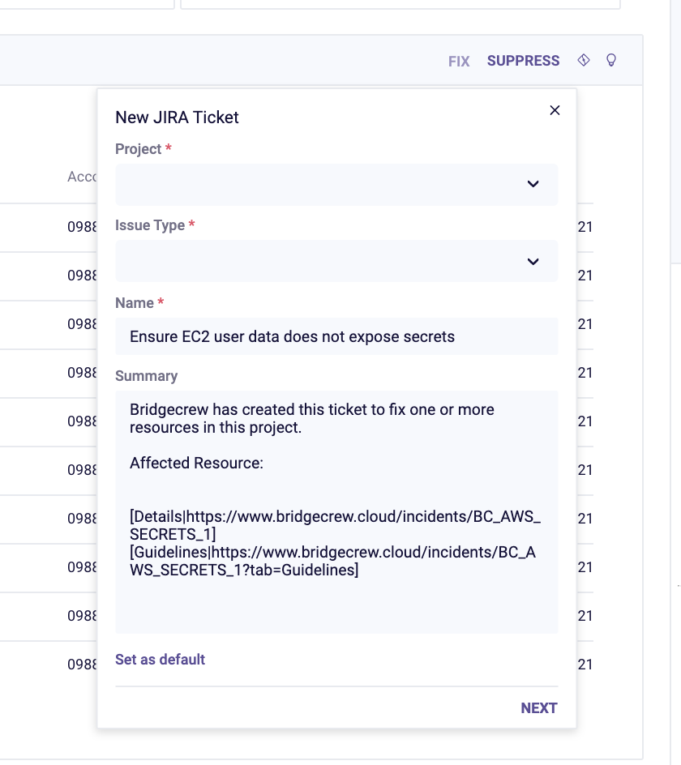Image resolution: width=681 pixels, height=765 pixels.
Task: Click the lightbulb guidelines icon
Action: click(x=610, y=60)
